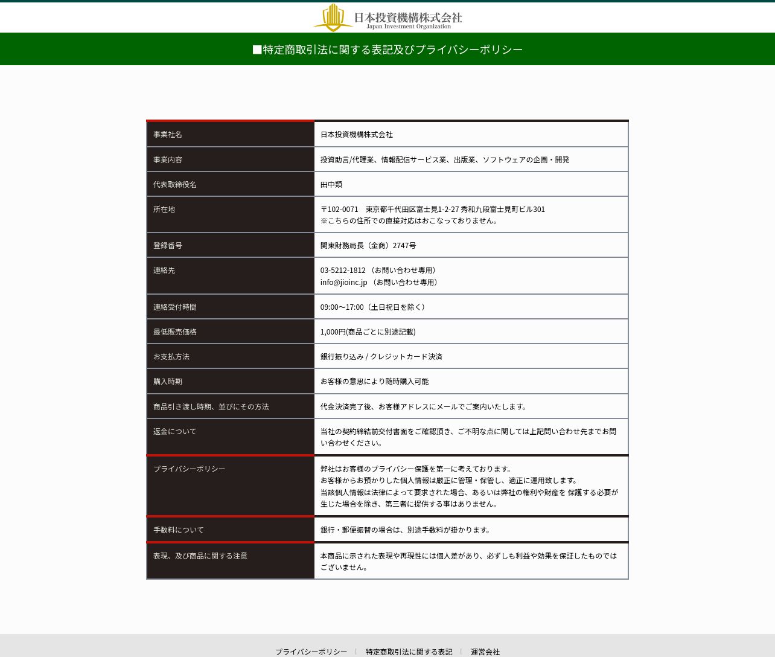The width and height of the screenshot is (775, 657).
Task: Select the 所在地 label cell
Action: [x=231, y=214]
